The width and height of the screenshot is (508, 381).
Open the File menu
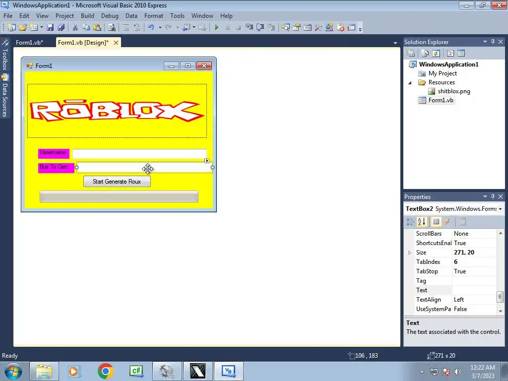pyautogui.click(x=8, y=15)
